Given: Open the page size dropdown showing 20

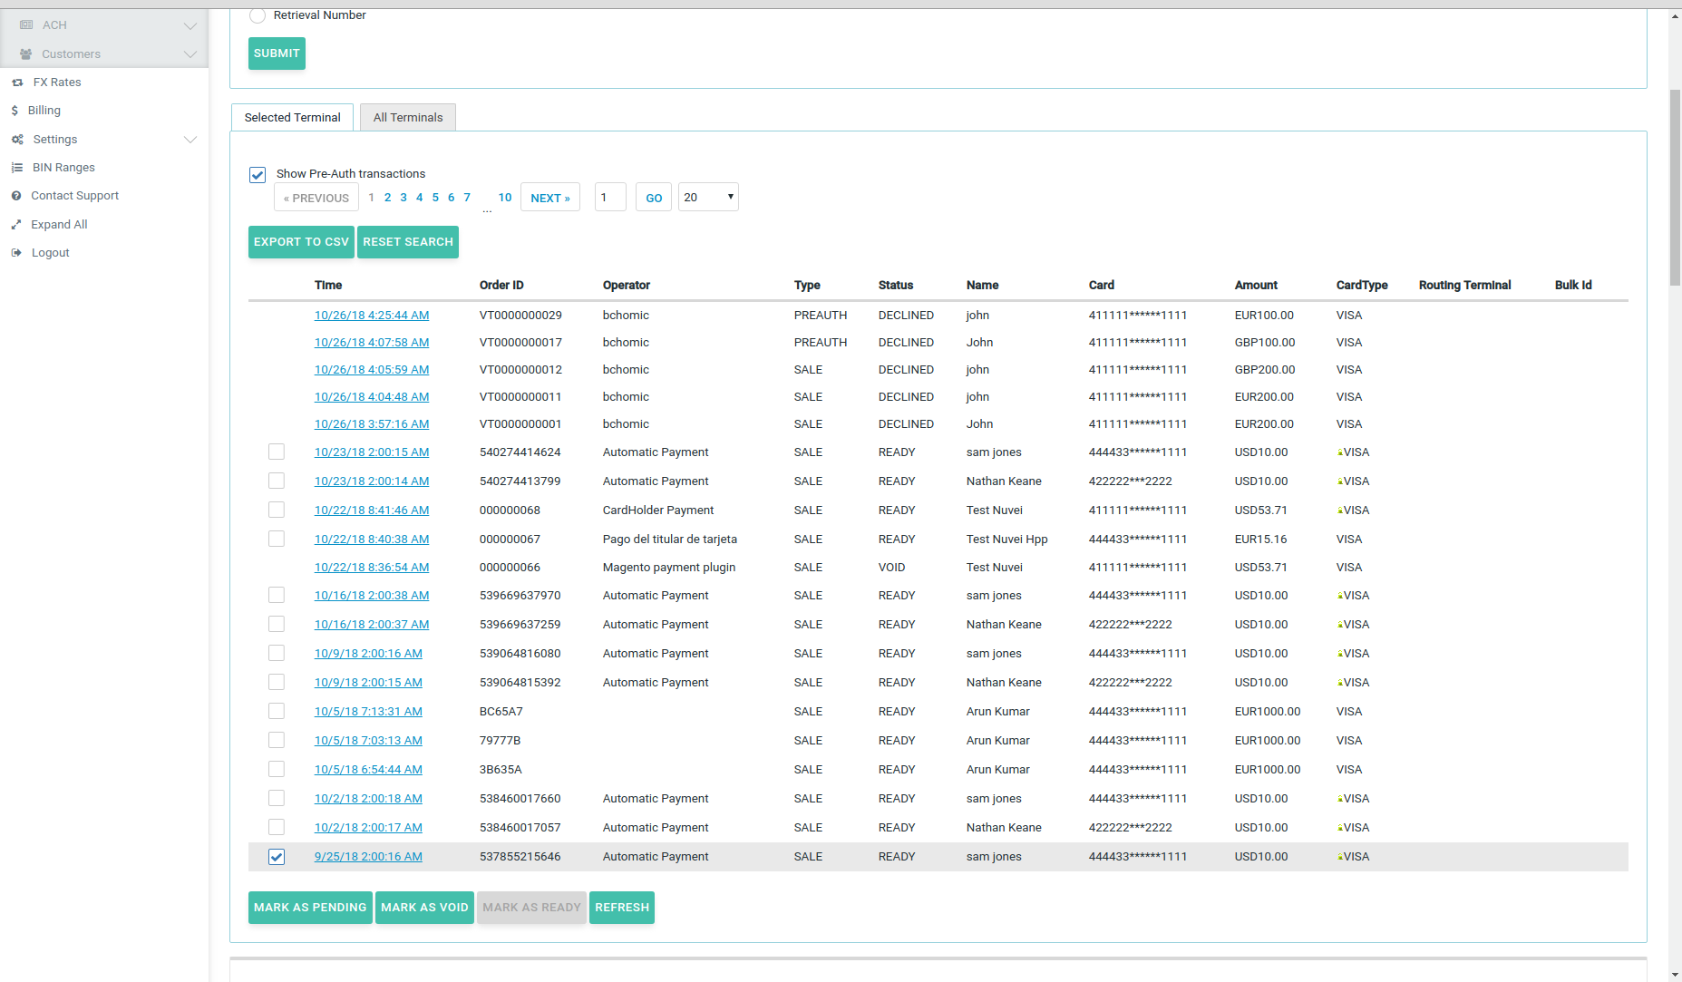Looking at the screenshot, I should click(x=708, y=197).
